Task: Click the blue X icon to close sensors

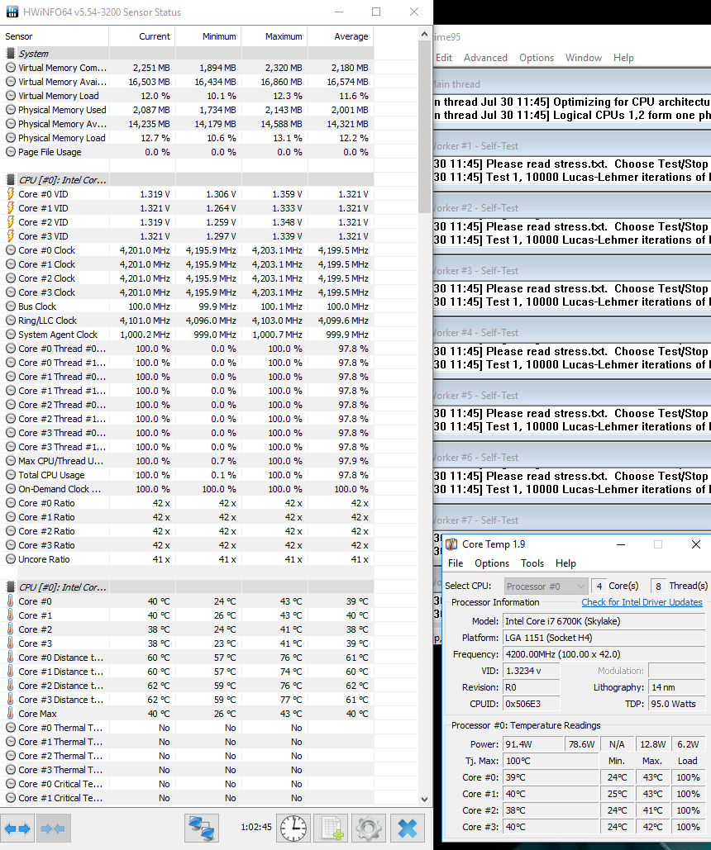Action: pyautogui.click(x=408, y=828)
